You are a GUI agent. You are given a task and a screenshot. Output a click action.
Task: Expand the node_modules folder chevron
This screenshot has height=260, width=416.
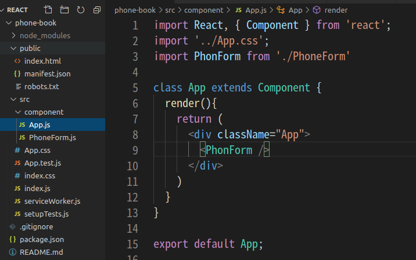13,35
